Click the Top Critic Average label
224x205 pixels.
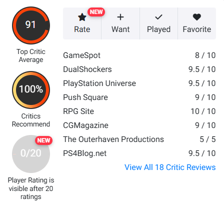pos(31,55)
